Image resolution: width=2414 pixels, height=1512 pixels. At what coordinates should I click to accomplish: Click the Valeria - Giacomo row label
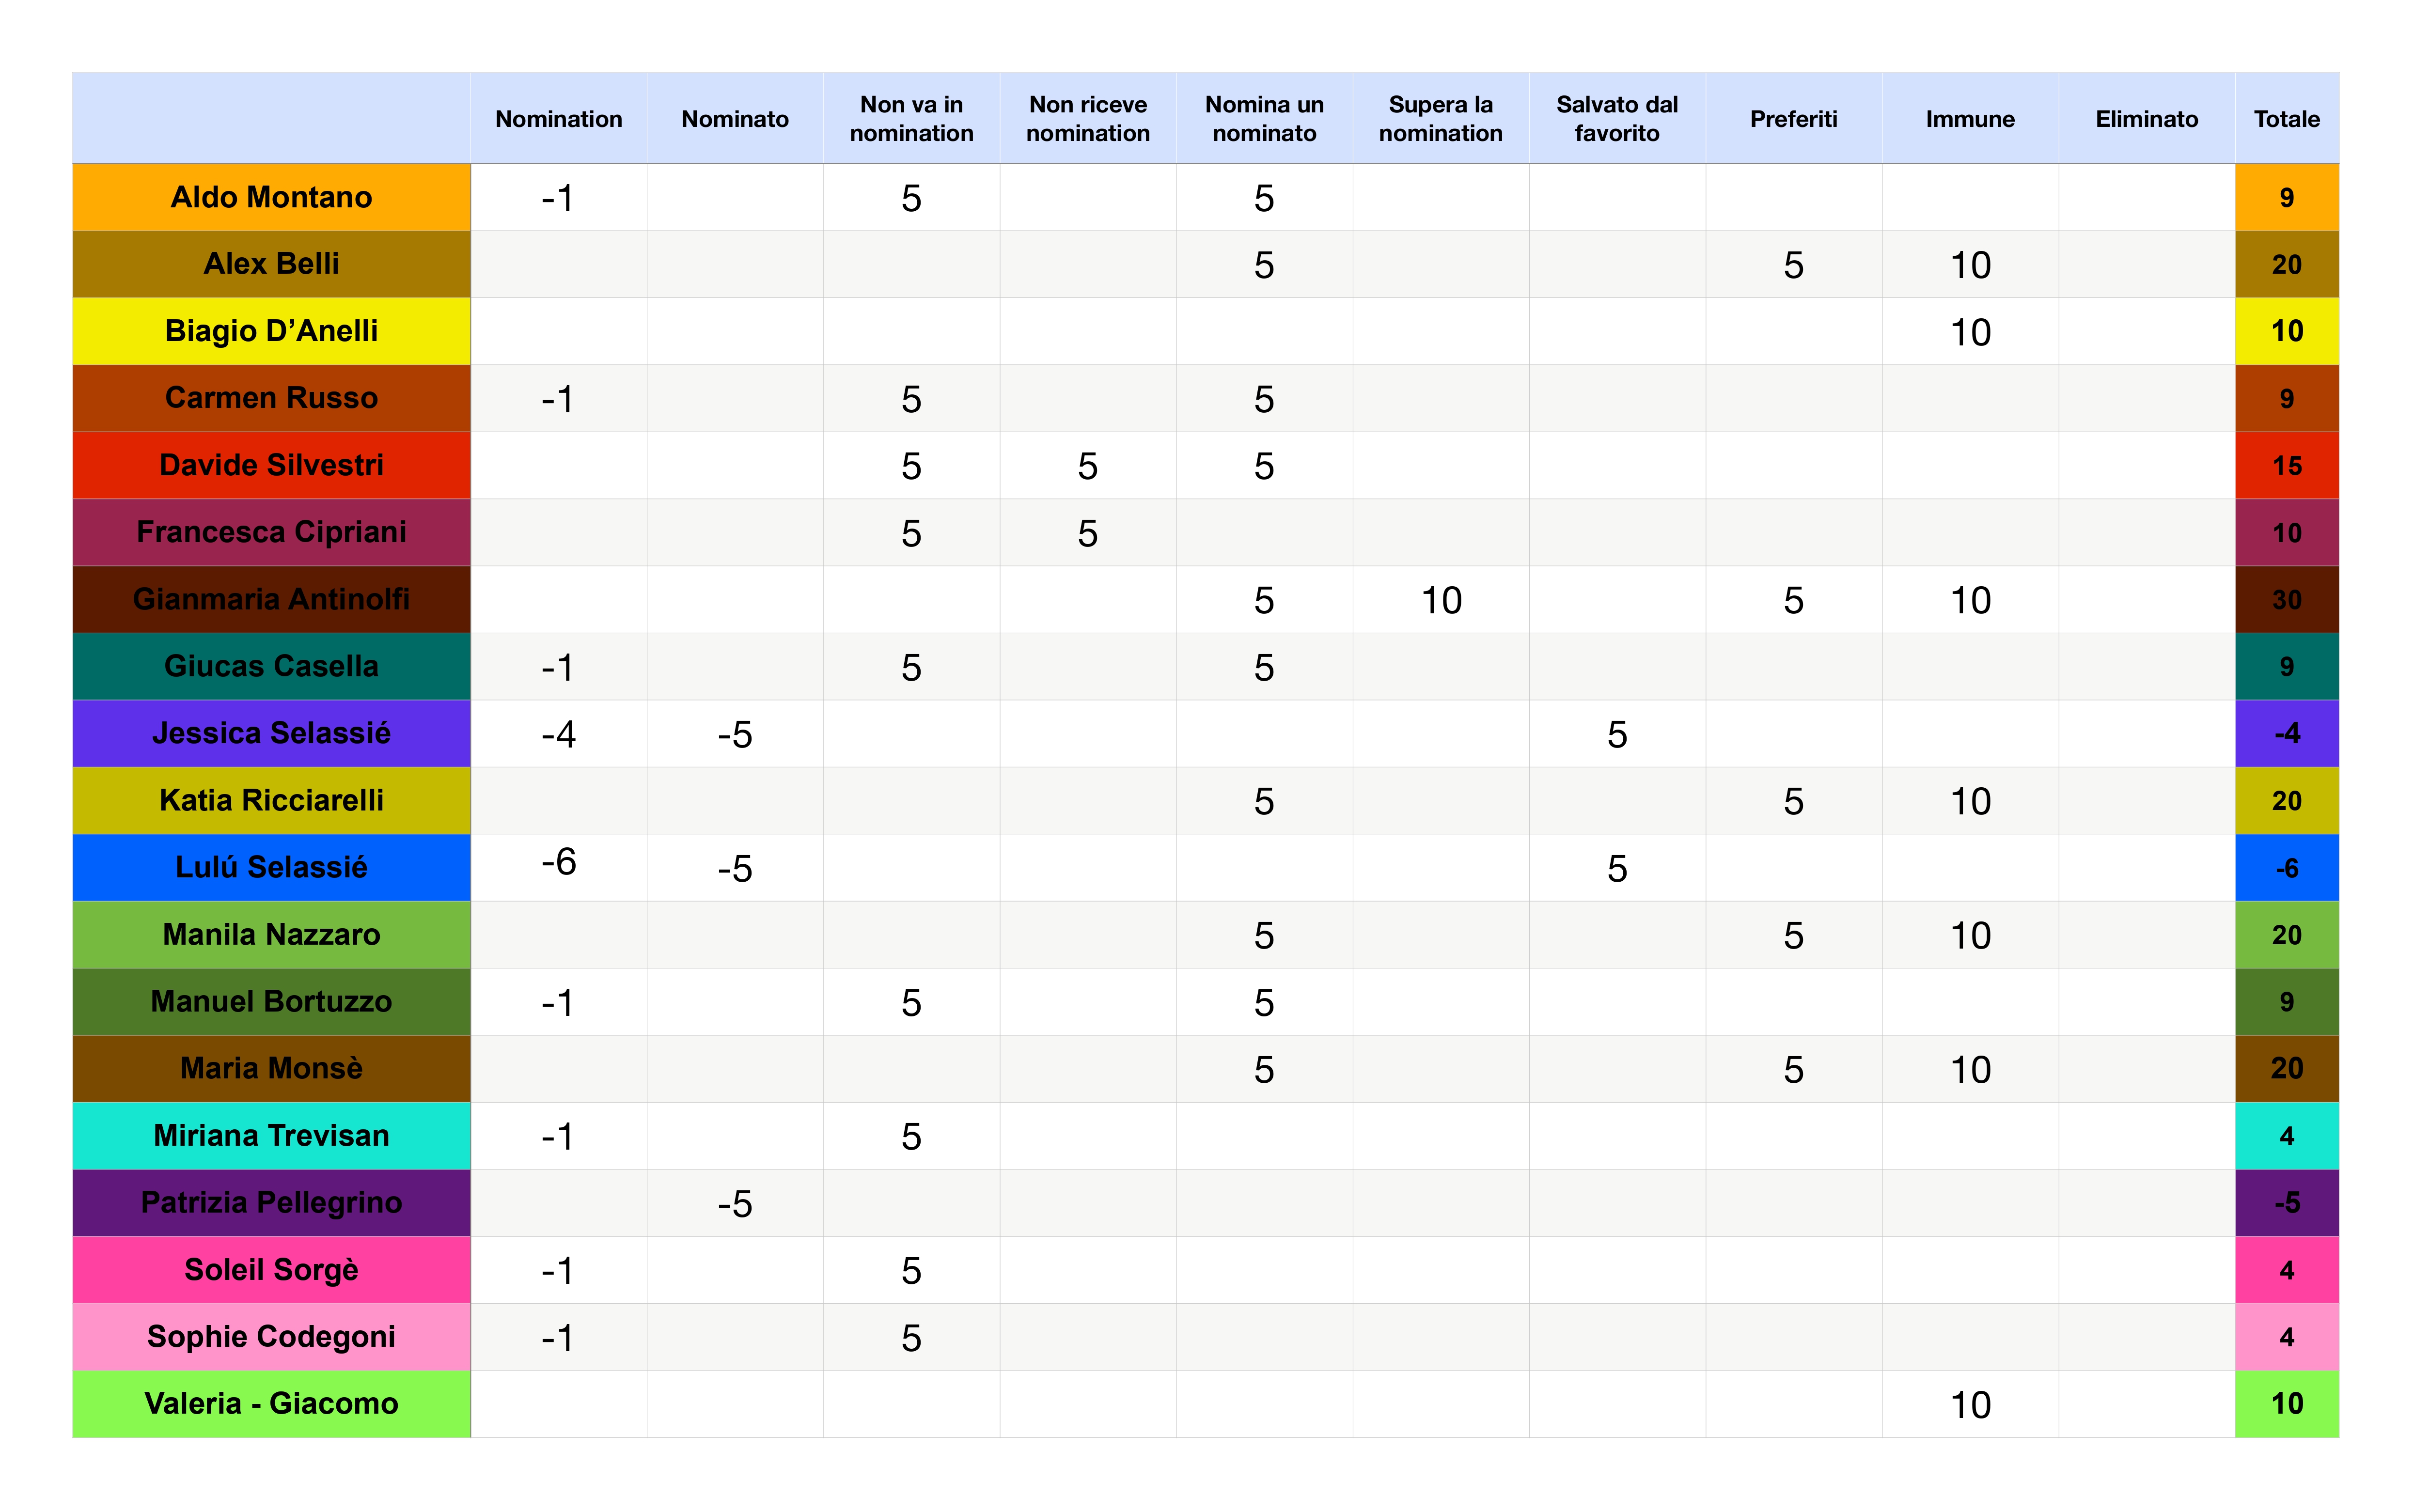click(271, 1403)
